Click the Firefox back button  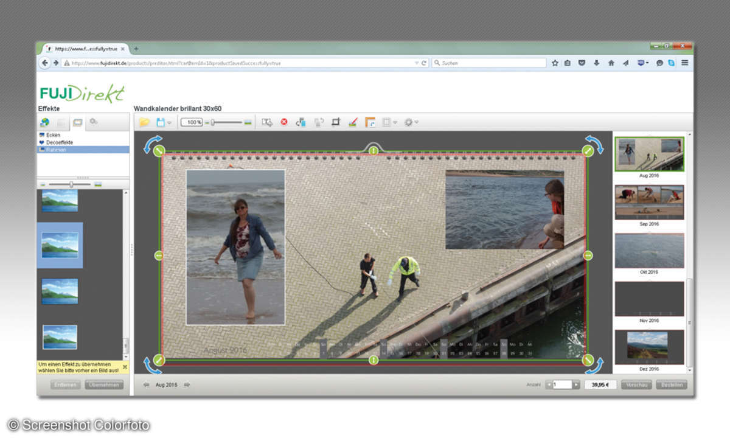[x=46, y=63]
